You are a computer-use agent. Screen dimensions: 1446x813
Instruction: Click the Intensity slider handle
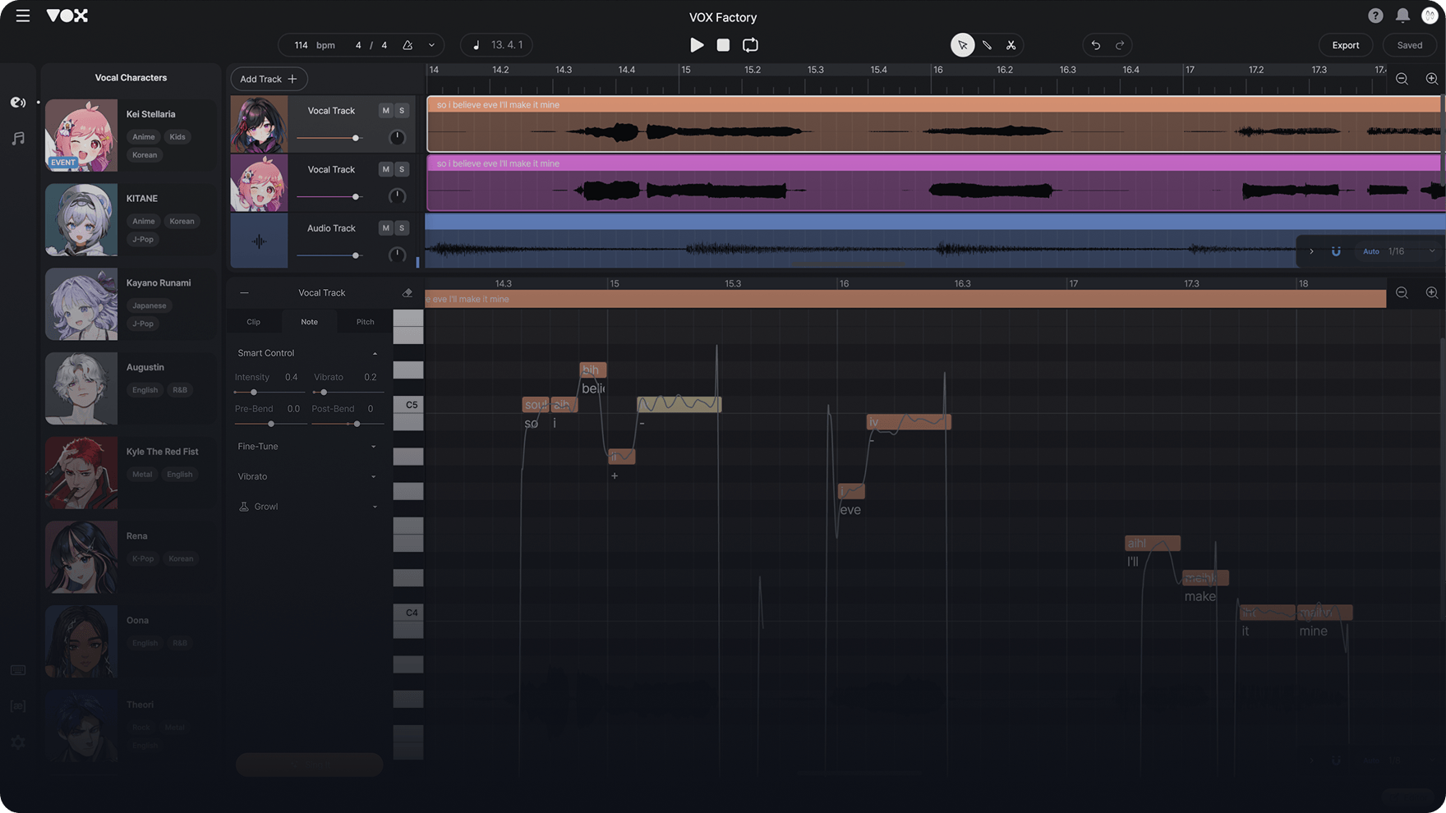pos(254,393)
